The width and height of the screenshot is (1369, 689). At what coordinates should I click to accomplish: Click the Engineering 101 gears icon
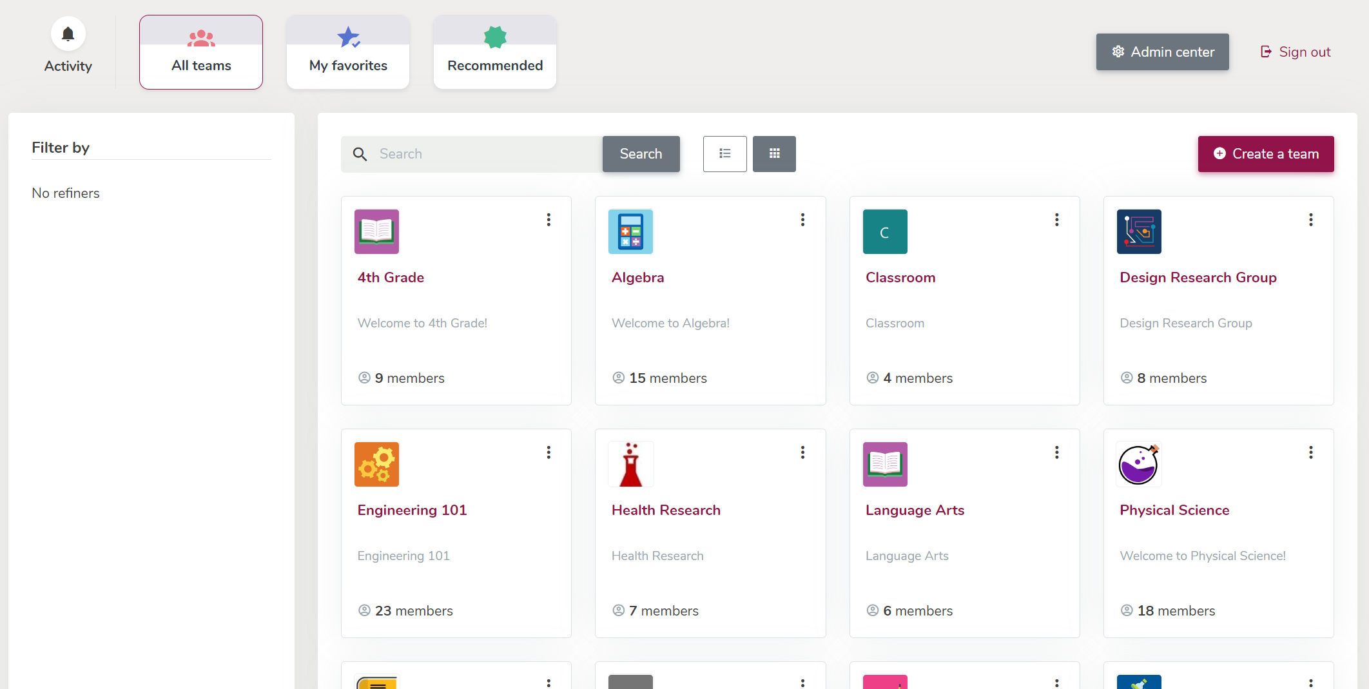(377, 464)
